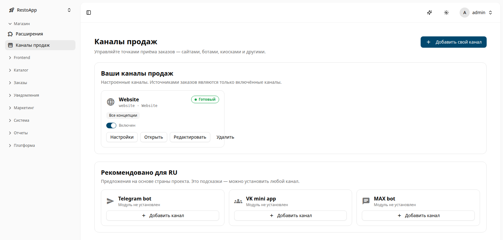This screenshot has height=240, width=503.
Task: Expand the Заказы section
Action: pos(40,83)
